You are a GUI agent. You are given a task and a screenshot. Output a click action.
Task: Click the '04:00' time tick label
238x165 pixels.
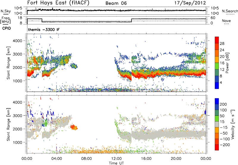57,159
